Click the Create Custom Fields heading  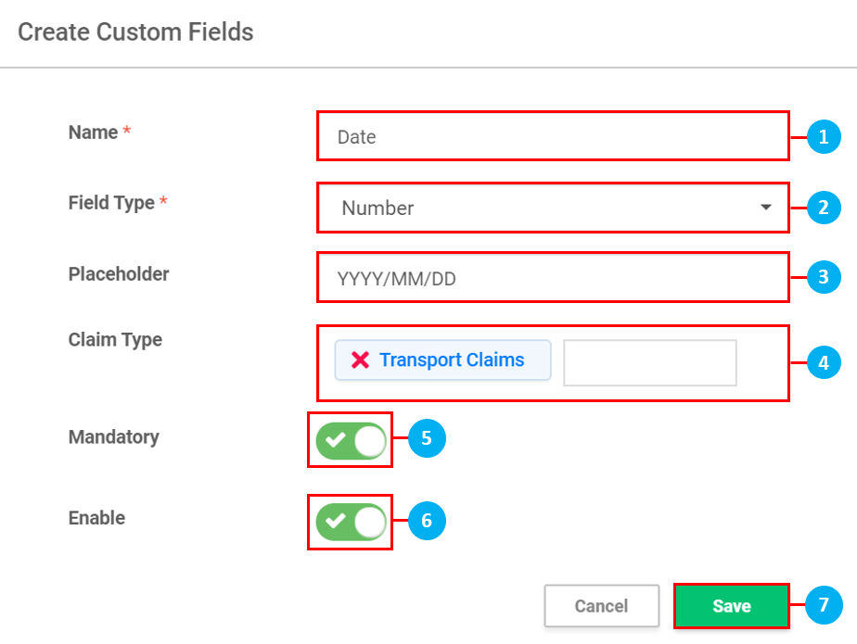(135, 32)
